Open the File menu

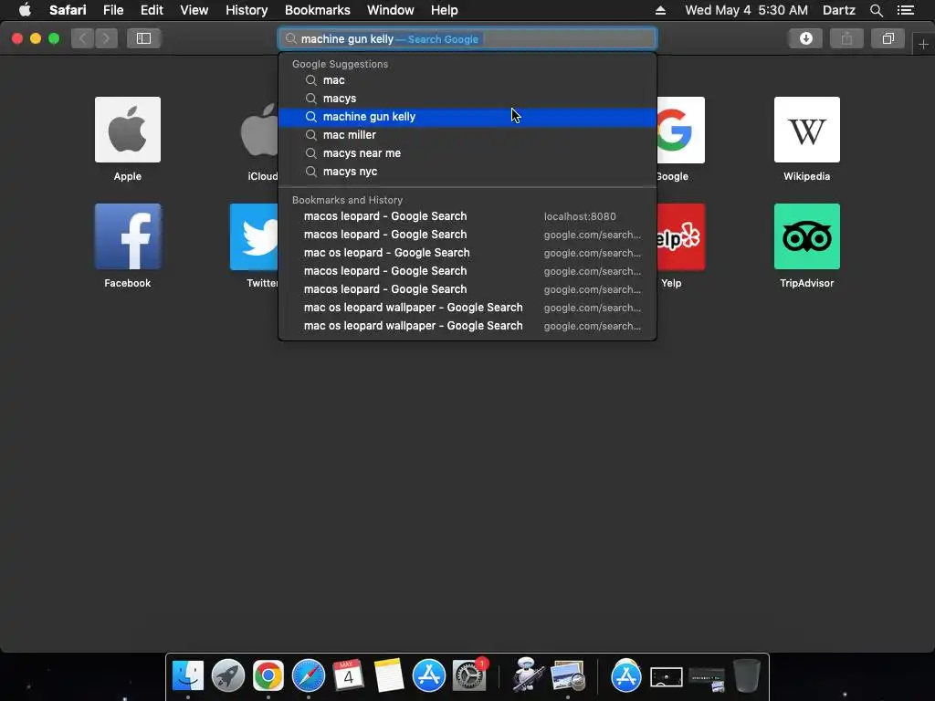pyautogui.click(x=113, y=10)
